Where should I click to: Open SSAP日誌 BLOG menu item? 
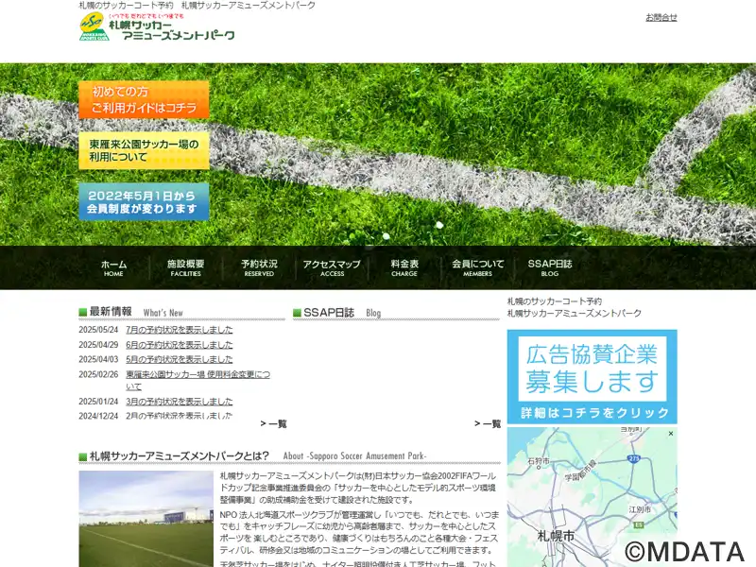[x=550, y=267]
